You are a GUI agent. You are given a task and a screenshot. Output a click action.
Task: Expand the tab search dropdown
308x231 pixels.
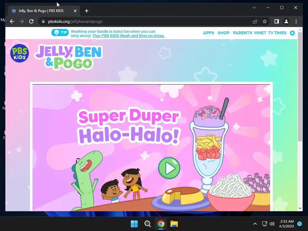(254, 8)
